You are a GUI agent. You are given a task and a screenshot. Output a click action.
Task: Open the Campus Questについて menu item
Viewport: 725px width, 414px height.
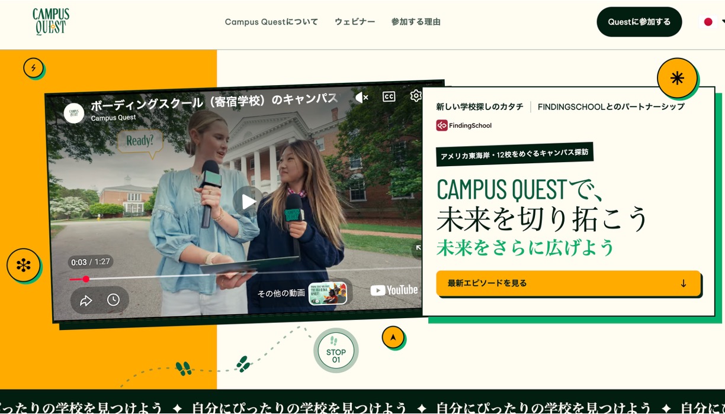pos(271,22)
